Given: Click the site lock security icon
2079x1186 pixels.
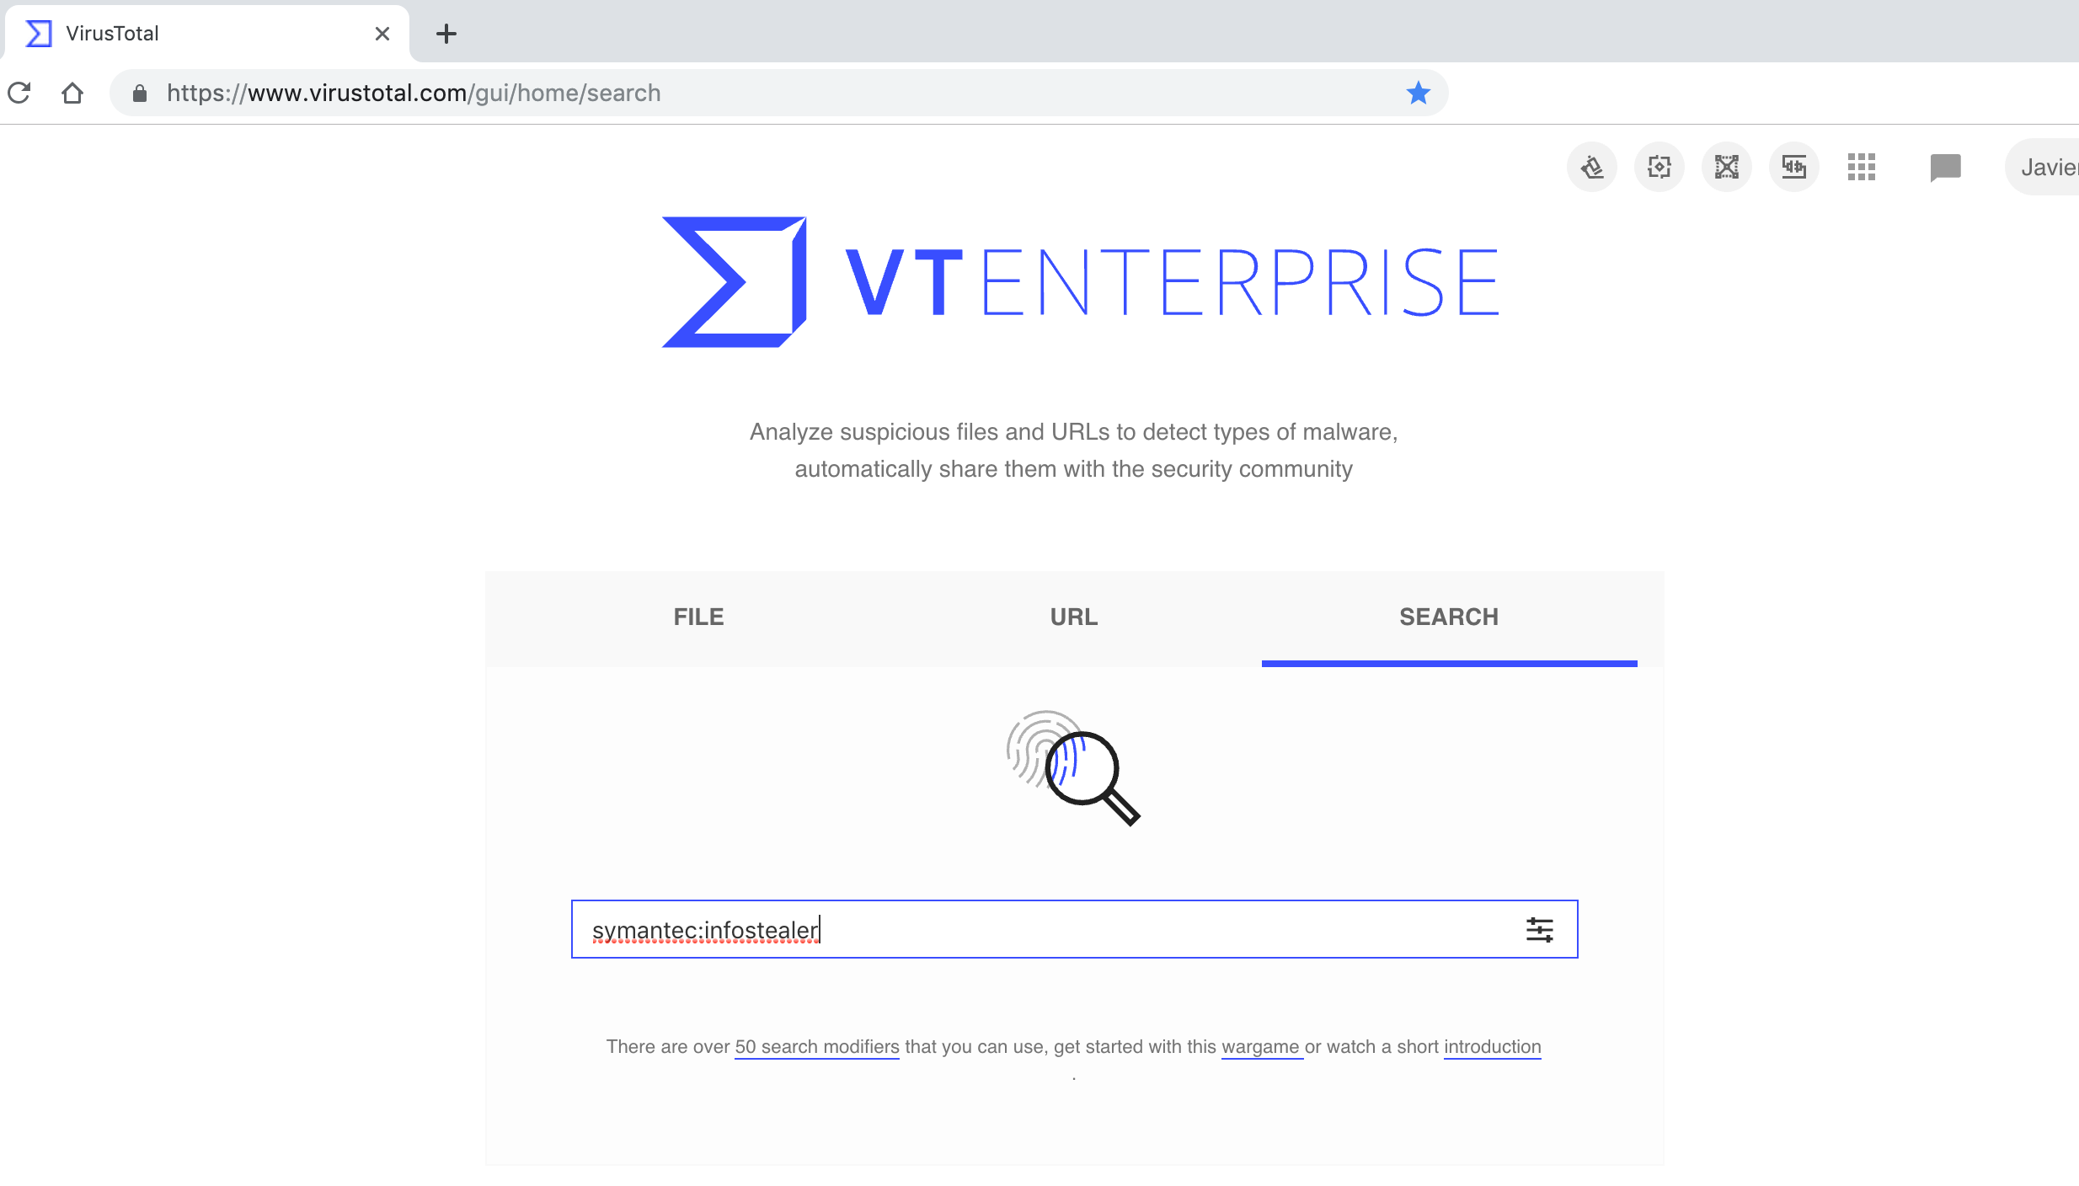Looking at the screenshot, I should [x=140, y=93].
